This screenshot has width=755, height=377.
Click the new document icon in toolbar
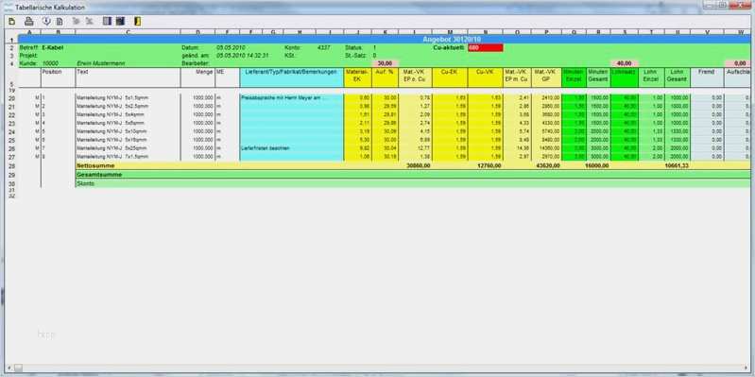tap(12, 22)
